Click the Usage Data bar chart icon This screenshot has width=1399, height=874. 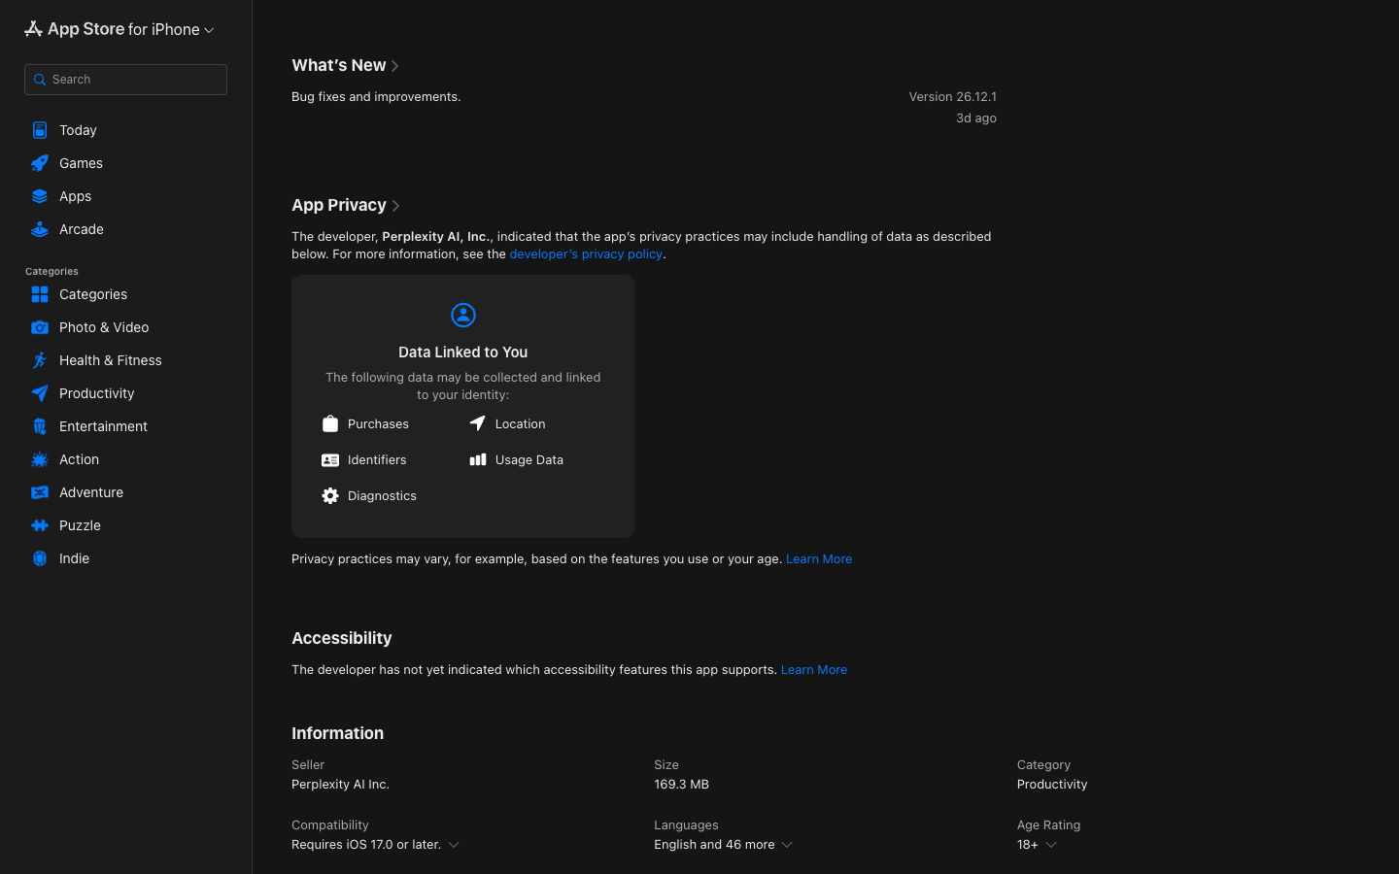coord(478,460)
